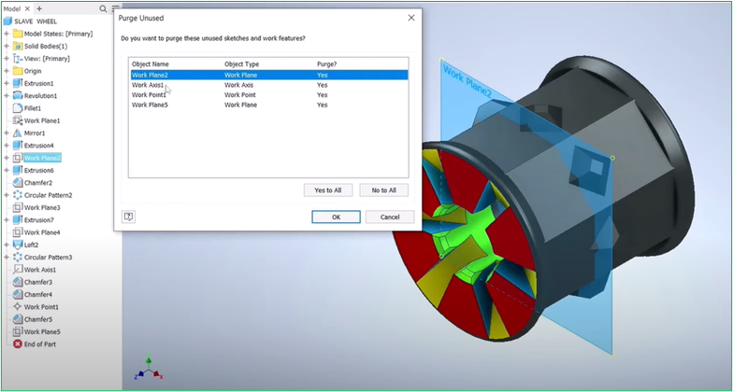Click the Work Plane2 label in viewport
Image resolution: width=733 pixels, height=392 pixels.
(467, 82)
